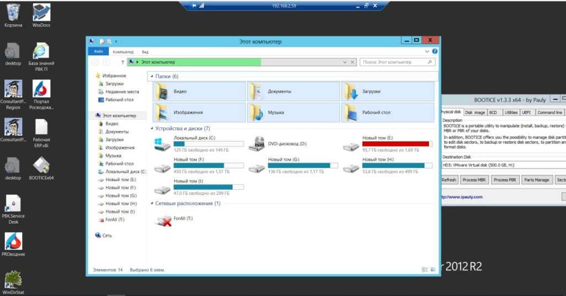Select the DVD-дисковод (D:) drive icon
566x296 pixels.
coord(256,144)
